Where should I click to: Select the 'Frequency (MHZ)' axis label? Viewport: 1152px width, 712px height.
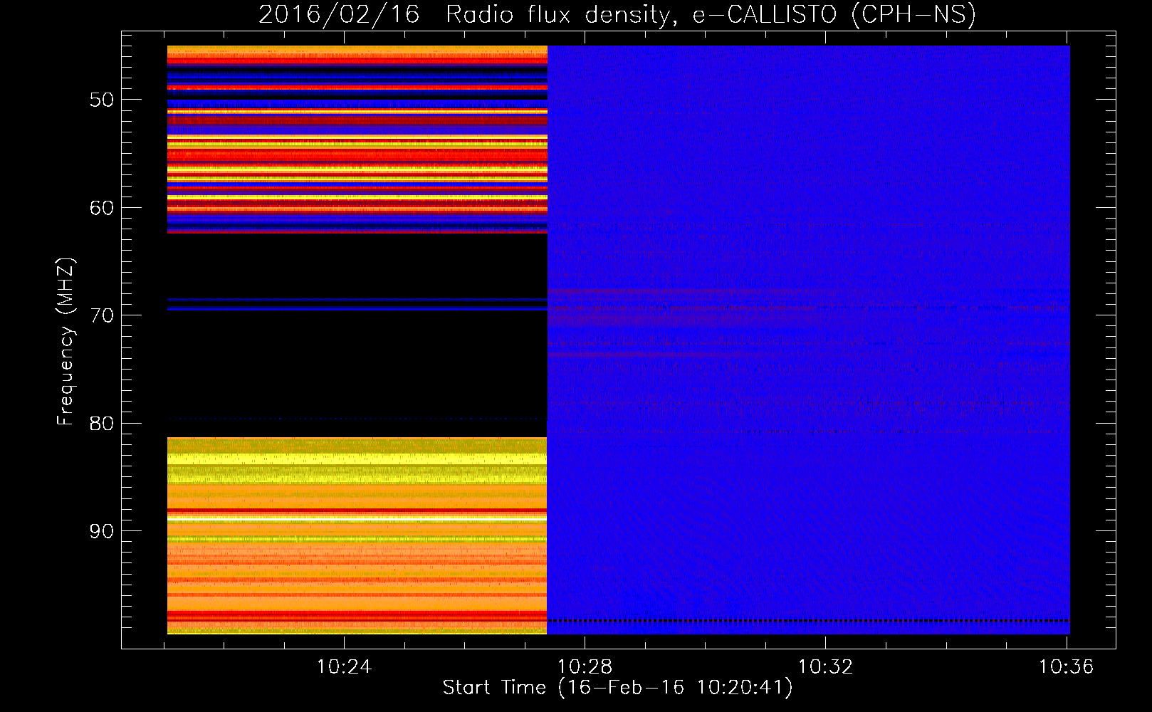coord(66,342)
